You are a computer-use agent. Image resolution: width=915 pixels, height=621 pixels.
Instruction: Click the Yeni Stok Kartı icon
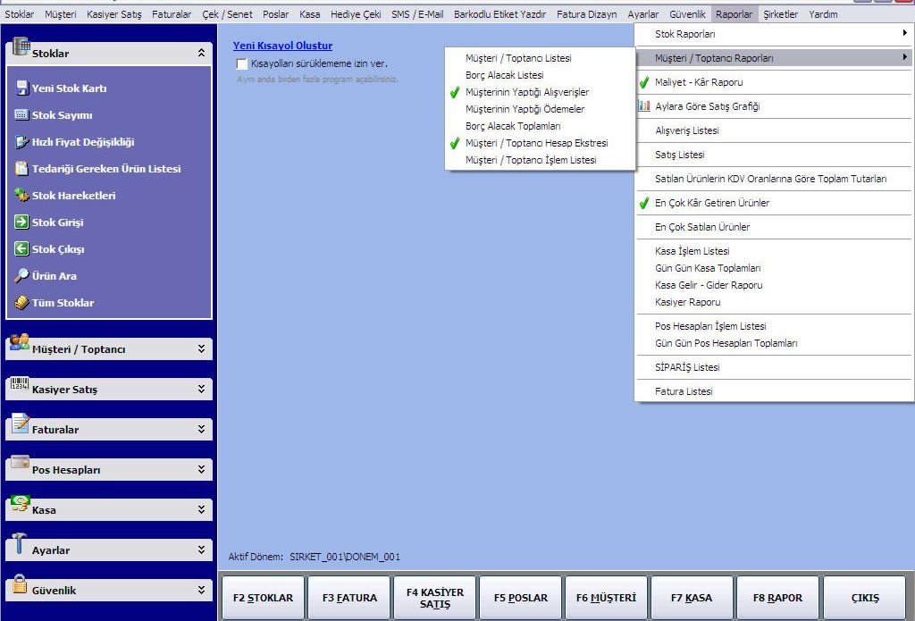click(22, 88)
